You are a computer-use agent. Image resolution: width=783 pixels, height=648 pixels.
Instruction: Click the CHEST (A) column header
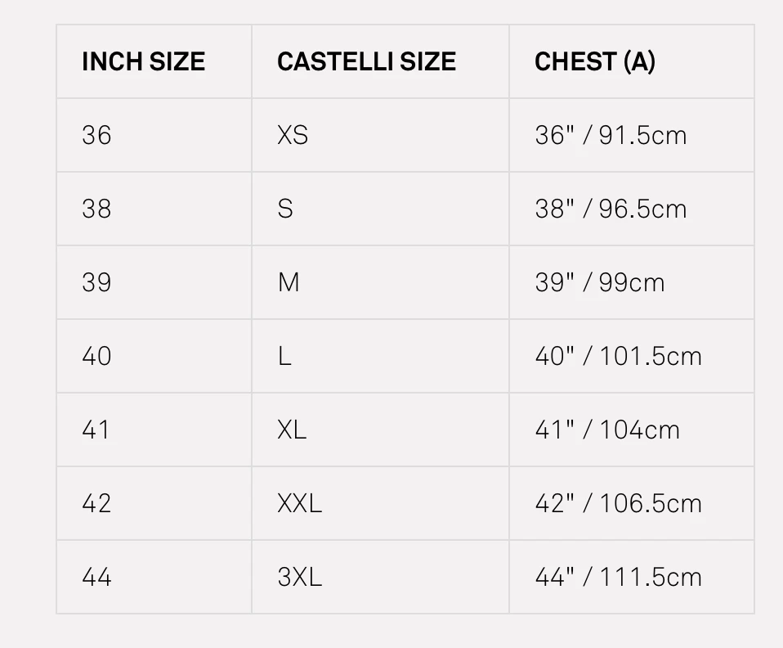pos(594,62)
